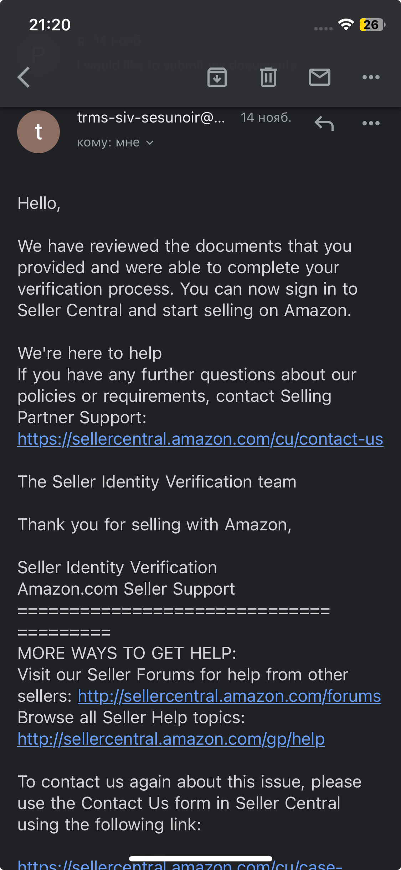Tap the battery indicator showing 26
401x870 pixels.
pyautogui.click(x=372, y=25)
